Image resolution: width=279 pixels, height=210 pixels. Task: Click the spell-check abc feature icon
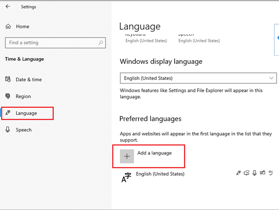click(x=271, y=173)
